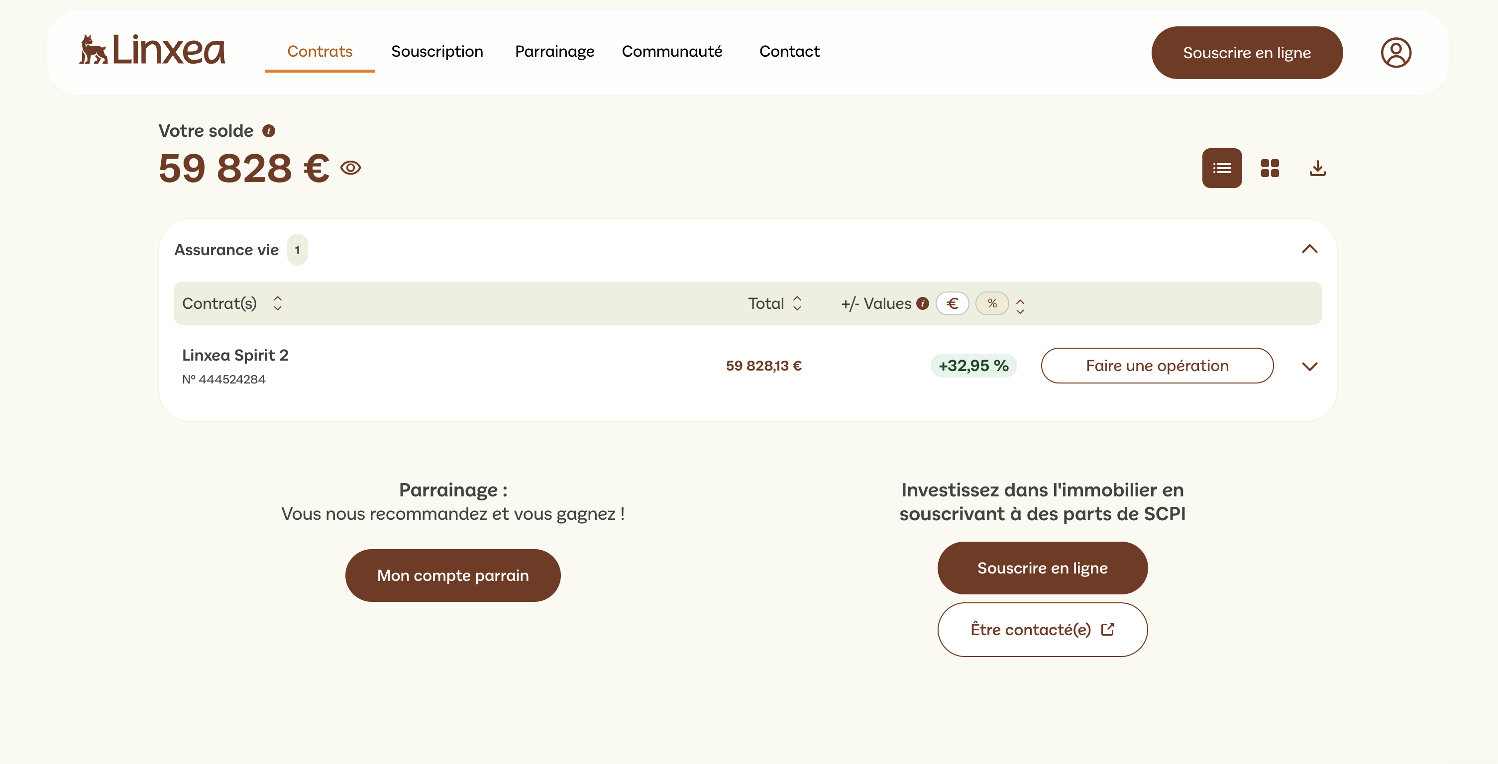Collapse the Assurance vie section

point(1309,249)
